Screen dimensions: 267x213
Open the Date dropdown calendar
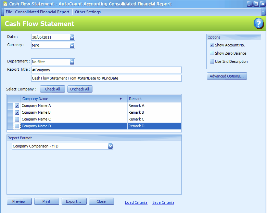pos(72,37)
